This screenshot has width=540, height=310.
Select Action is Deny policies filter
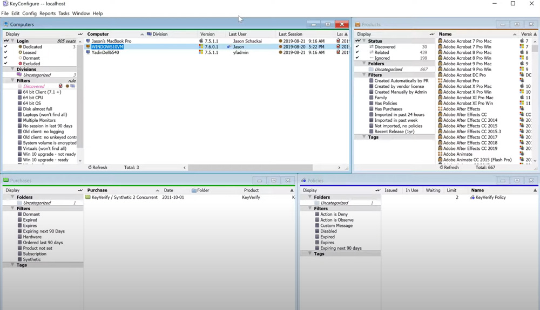click(334, 214)
